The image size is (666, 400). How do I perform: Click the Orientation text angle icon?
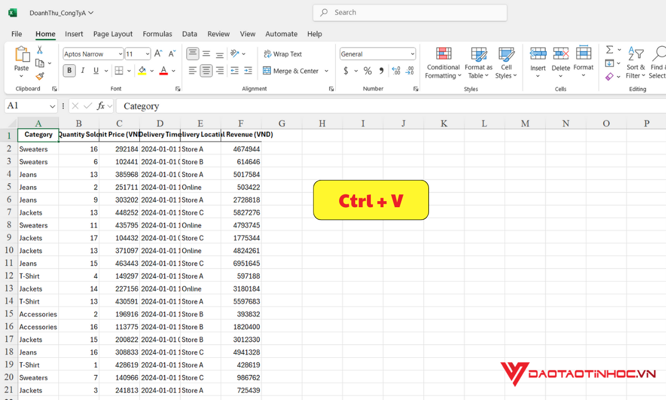(235, 54)
